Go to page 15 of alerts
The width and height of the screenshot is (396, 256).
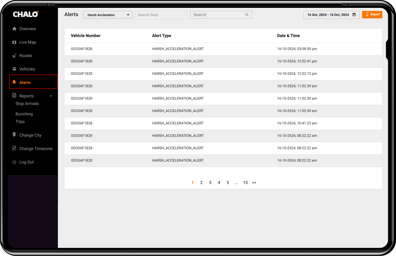click(x=245, y=183)
